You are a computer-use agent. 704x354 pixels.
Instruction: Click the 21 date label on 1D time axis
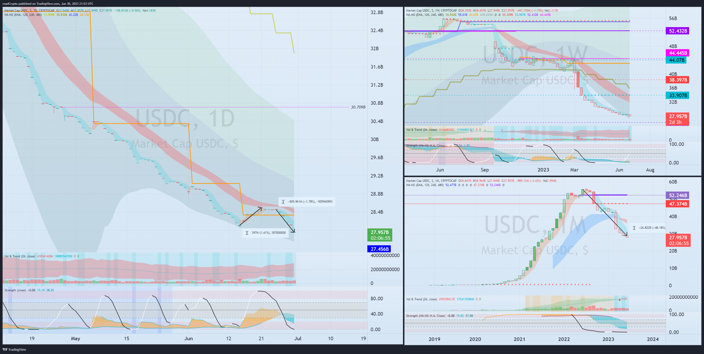pos(261,338)
